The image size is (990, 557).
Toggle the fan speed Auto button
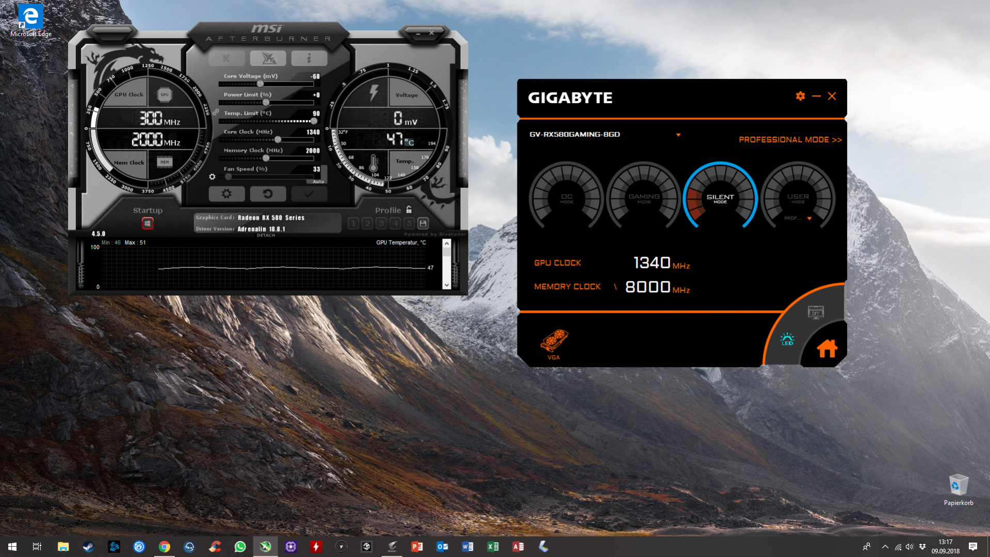point(318,181)
